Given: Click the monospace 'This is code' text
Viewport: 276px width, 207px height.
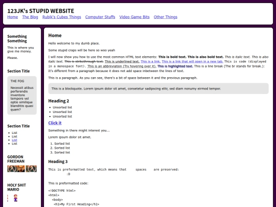Looking at the screenshot, I should [x=235, y=61].
